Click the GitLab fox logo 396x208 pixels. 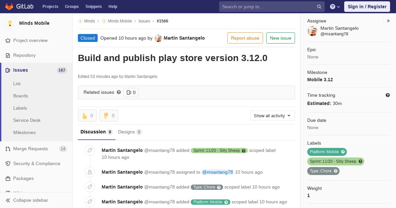pyautogui.click(x=9, y=6)
